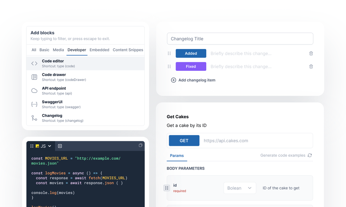Select the Params tab under Get Cakes
346x207 pixels.
(x=177, y=155)
